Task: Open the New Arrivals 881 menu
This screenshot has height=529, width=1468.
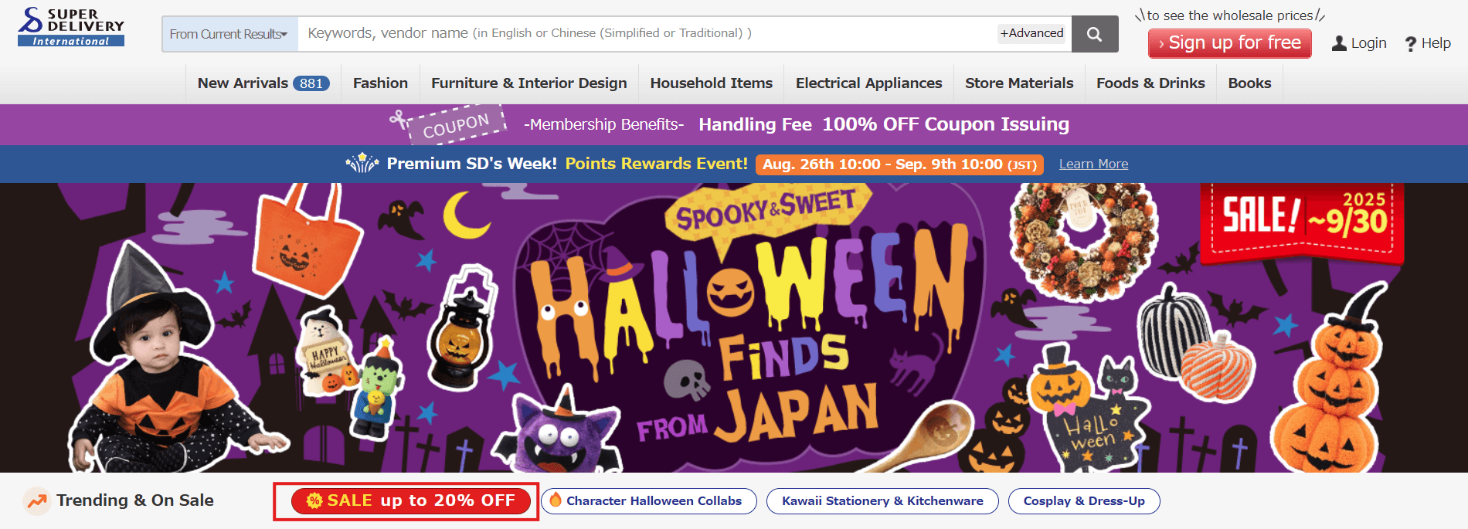Action: point(263,83)
